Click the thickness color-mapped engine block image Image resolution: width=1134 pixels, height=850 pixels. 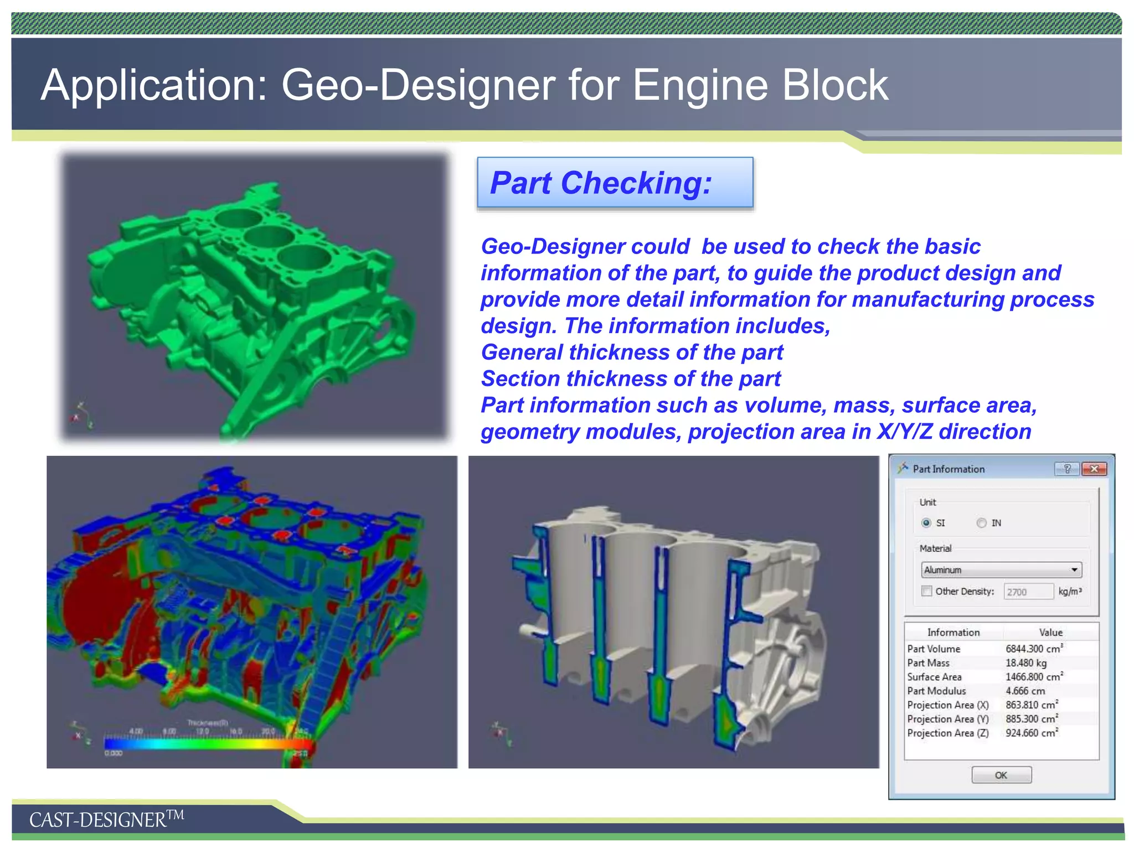pyautogui.click(x=252, y=611)
